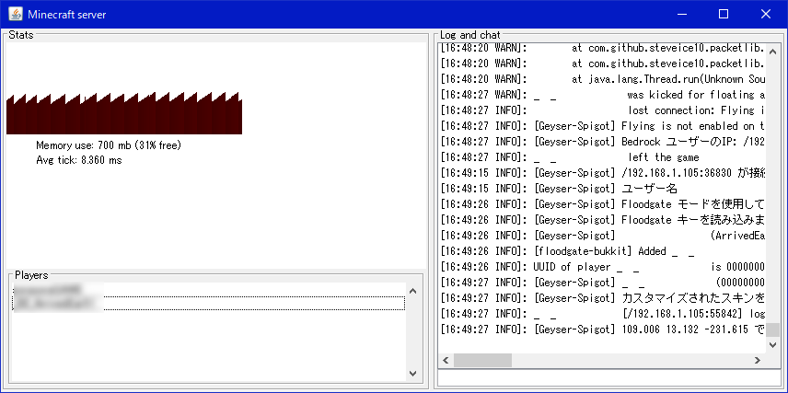Click the '/192.168.1.105:36830' log line
This screenshot has height=393, width=788.
point(603,173)
